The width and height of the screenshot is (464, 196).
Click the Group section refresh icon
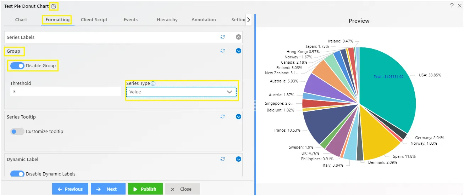(x=222, y=51)
